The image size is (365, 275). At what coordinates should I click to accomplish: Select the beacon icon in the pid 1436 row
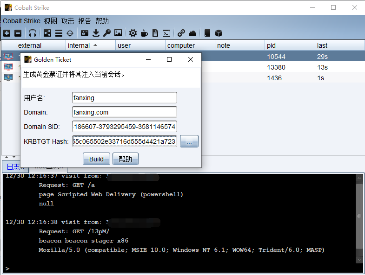coord(8,77)
